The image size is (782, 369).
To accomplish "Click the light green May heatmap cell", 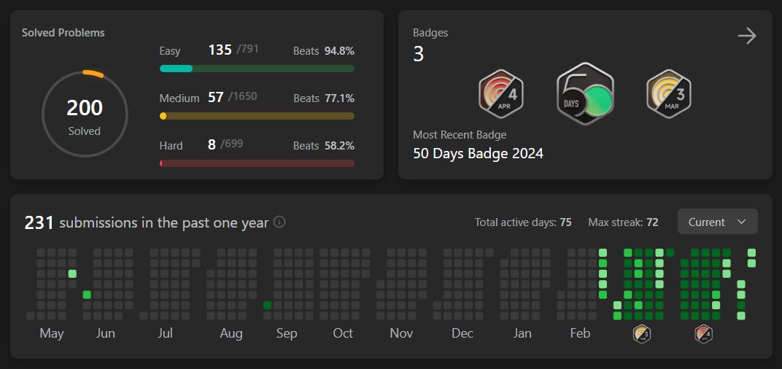I will point(72,274).
